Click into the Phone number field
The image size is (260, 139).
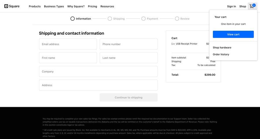tap(129, 44)
